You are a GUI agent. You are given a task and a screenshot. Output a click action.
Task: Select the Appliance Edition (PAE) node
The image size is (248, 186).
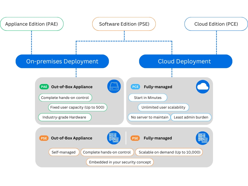tap(32, 24)
